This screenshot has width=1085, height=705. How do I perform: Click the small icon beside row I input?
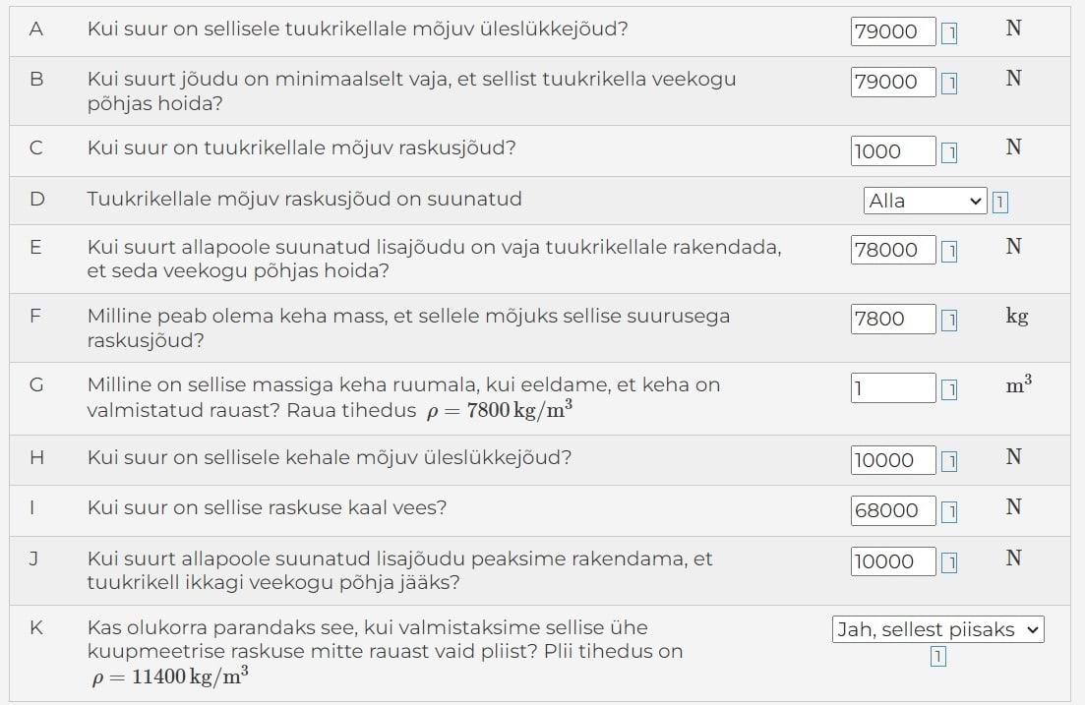pos(949,511)
